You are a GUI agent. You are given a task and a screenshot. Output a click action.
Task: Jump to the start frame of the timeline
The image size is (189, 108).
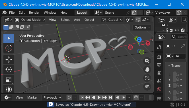point(82,97)
